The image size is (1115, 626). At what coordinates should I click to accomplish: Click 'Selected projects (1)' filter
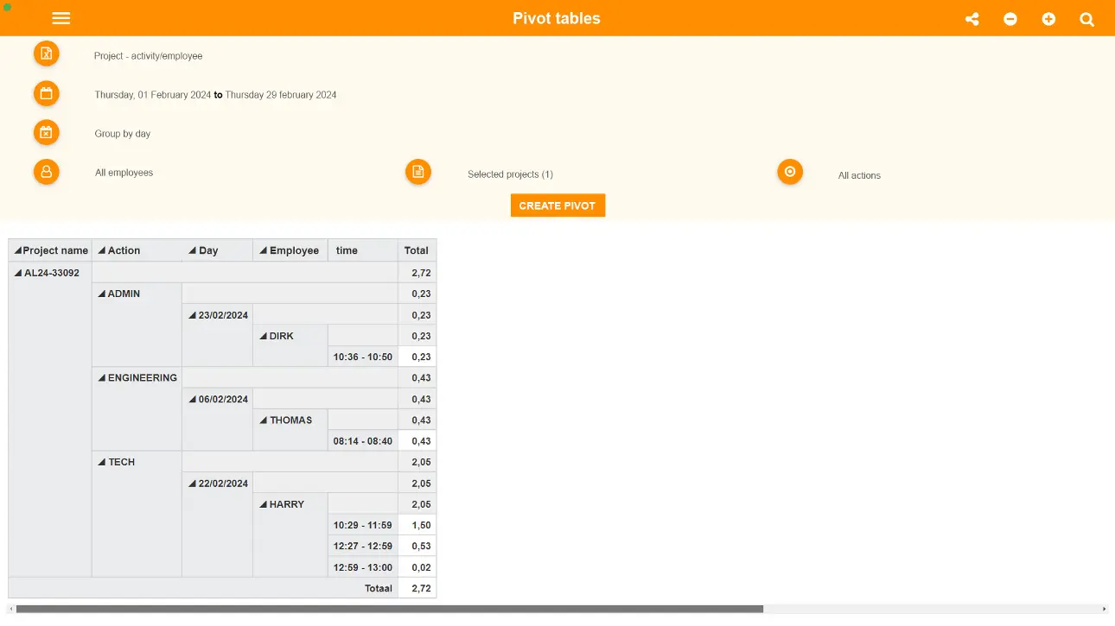[x=510, y=174]
